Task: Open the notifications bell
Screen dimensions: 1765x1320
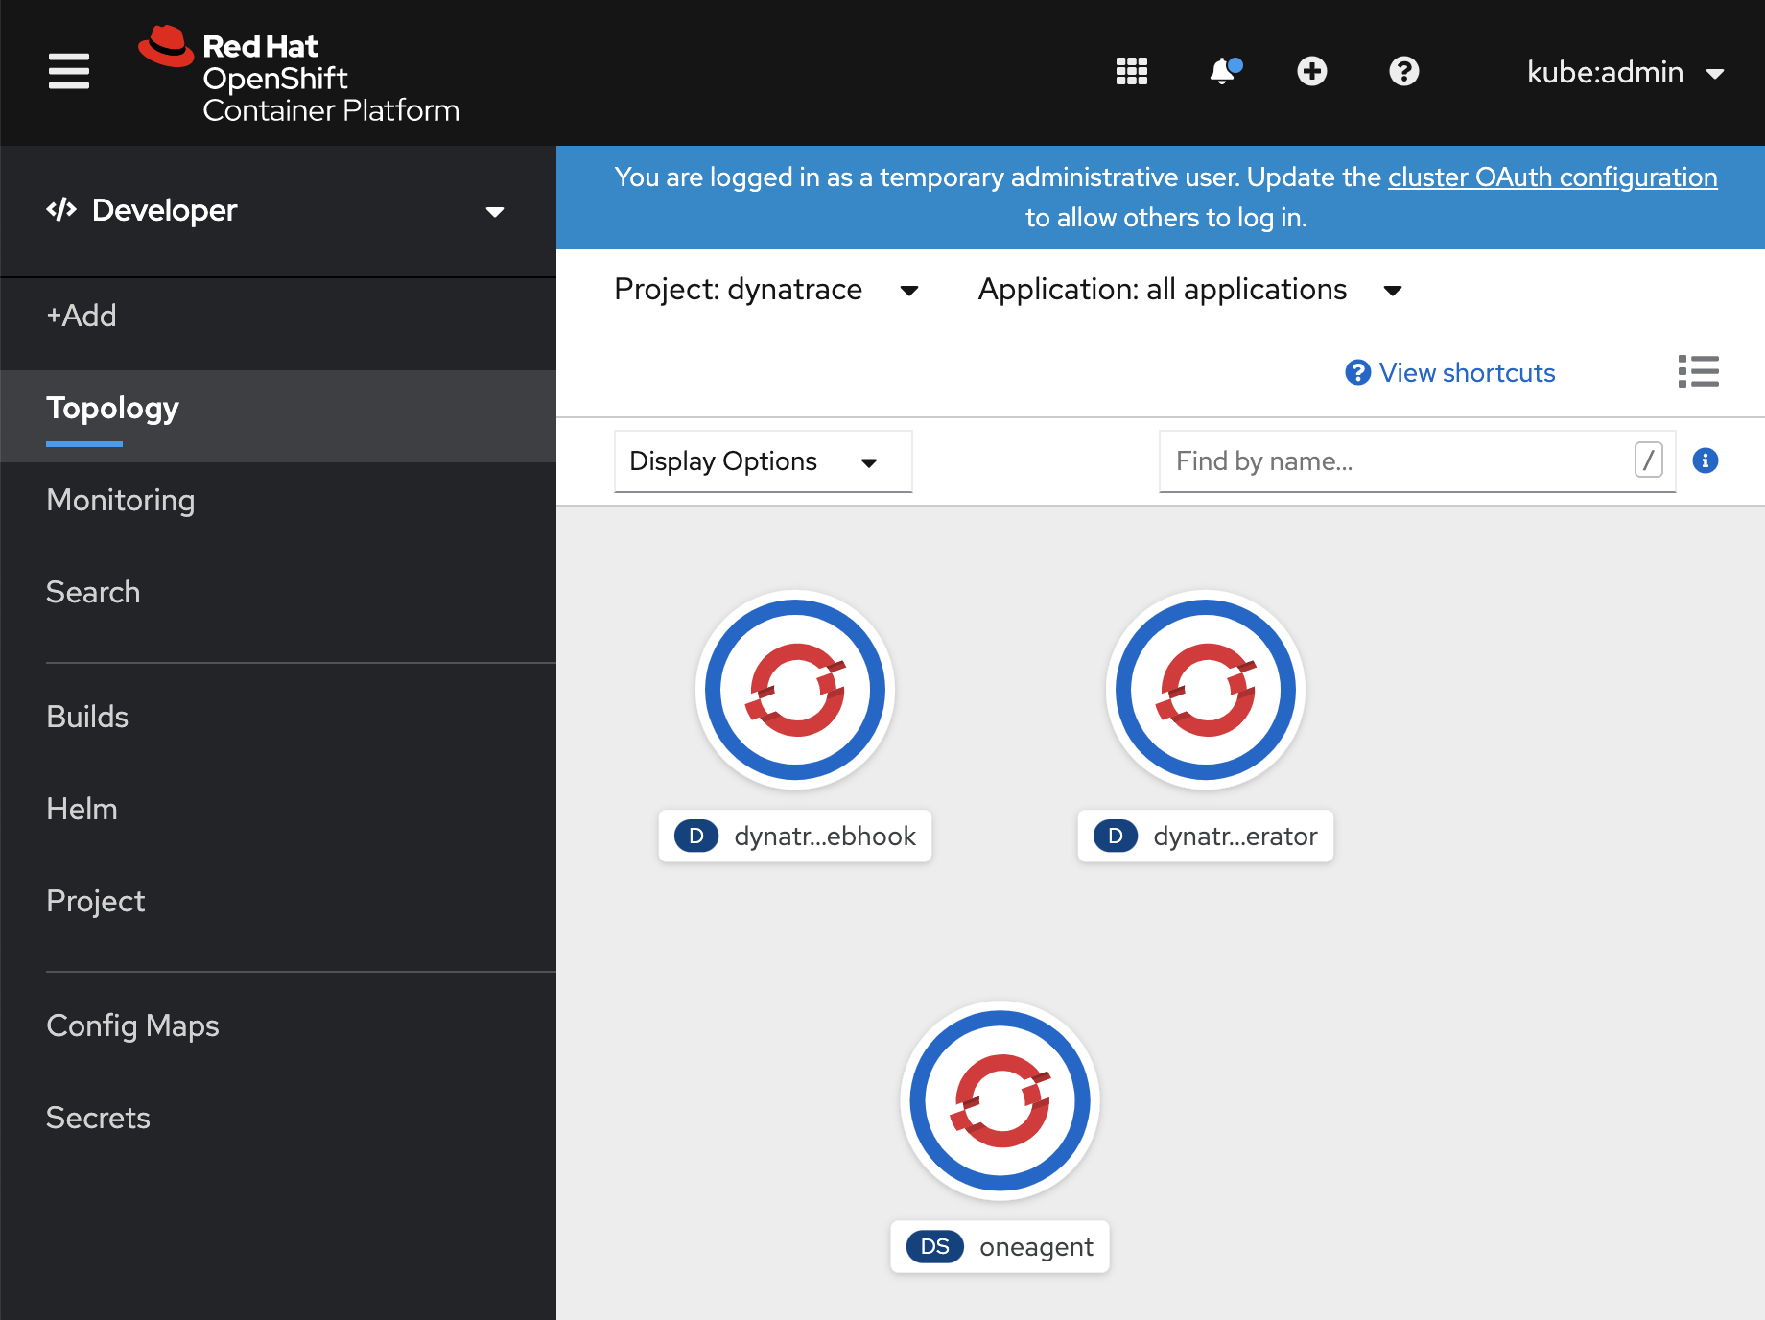Action: coord(1225,71)
